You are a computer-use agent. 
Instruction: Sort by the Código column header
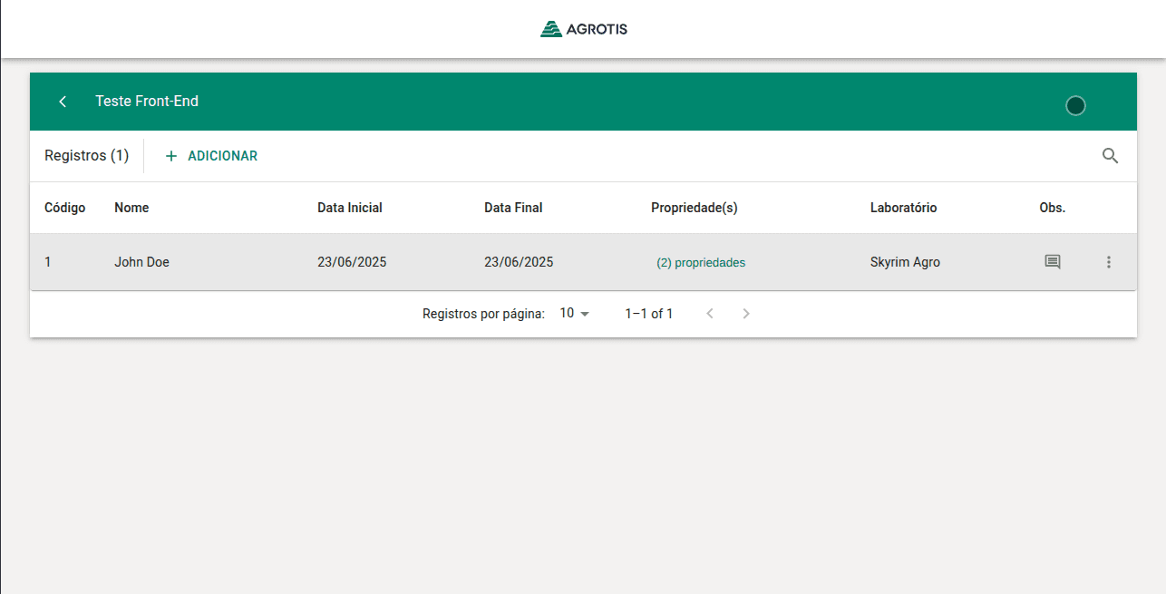[65, 208]
